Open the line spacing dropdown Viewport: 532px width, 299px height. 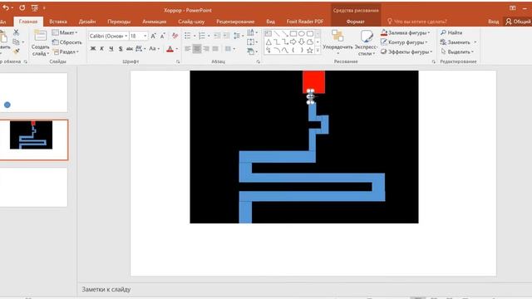239,36
